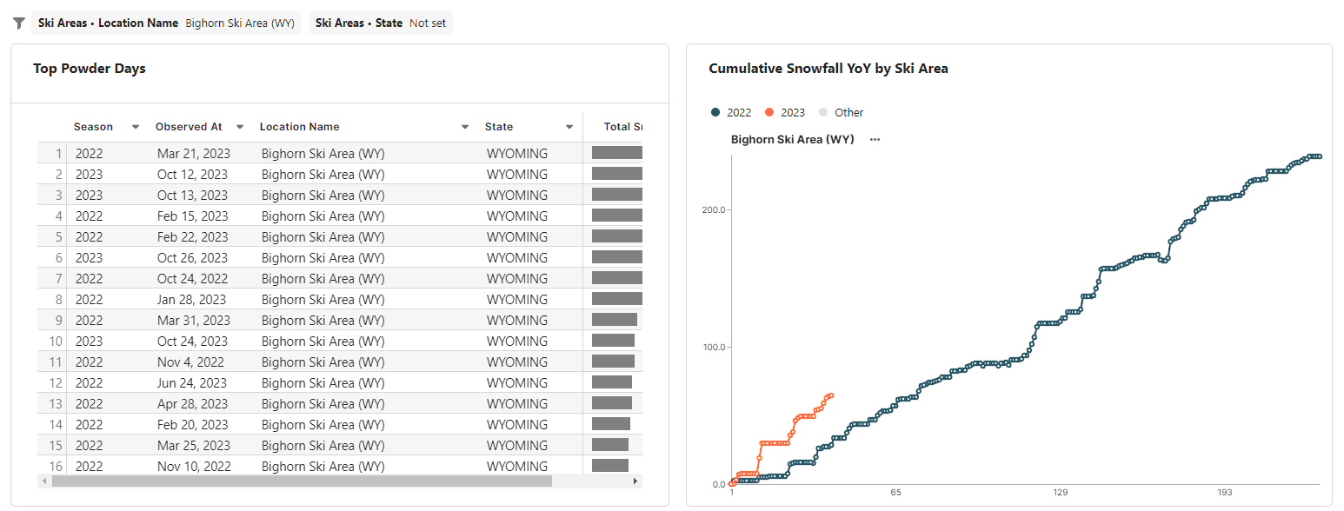Open the Season column dropdown arrow
This screenshot has width=1344, height=511.
click(136, 127)
